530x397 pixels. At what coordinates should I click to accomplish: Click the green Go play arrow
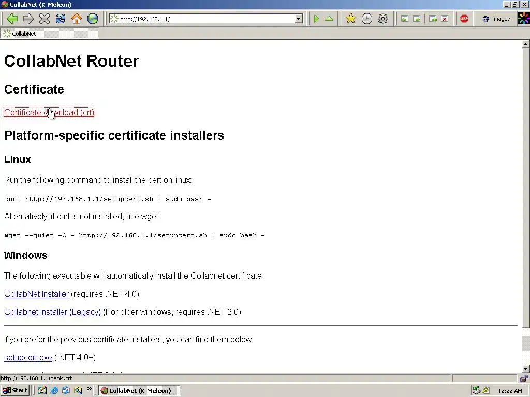click(x=316, y=19)
